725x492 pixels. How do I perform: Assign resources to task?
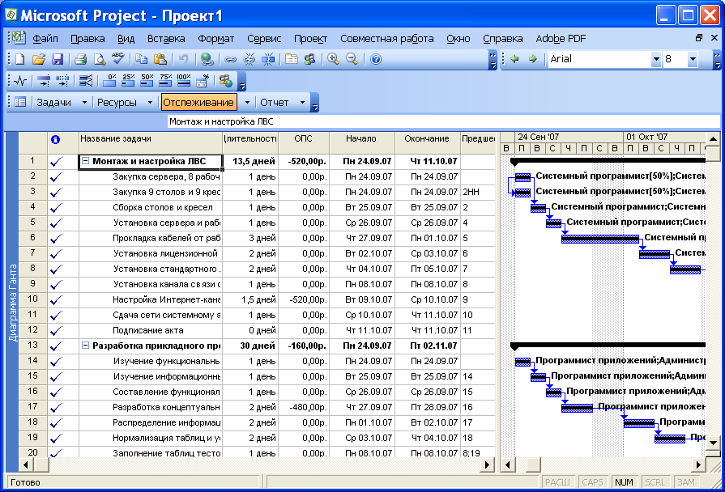tap(309, 59)
